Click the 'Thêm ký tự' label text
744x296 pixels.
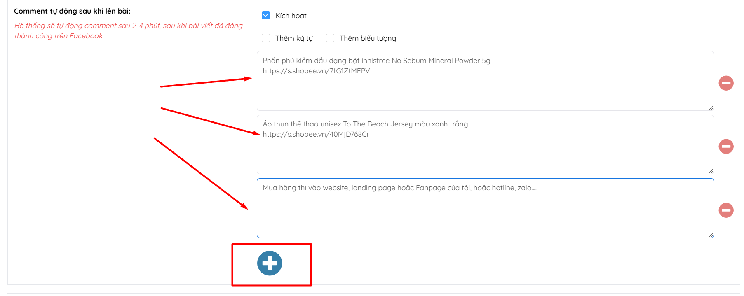[294, 38]
